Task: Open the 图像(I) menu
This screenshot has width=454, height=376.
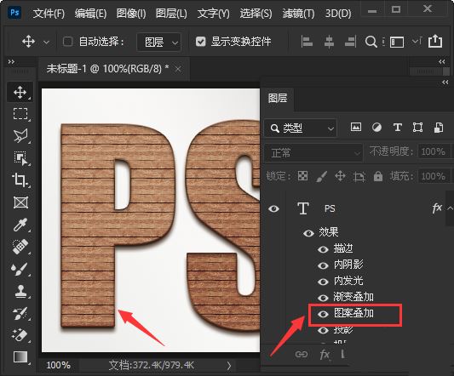Action: click(x=131, y=14)
